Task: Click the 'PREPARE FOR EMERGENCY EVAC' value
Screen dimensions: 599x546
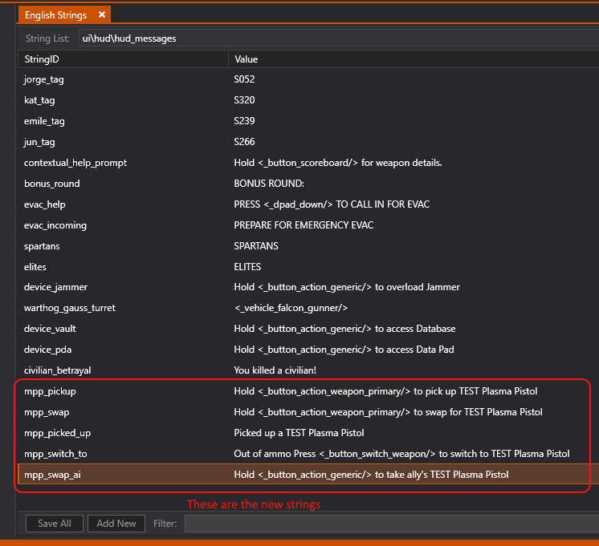Action: 304,225
